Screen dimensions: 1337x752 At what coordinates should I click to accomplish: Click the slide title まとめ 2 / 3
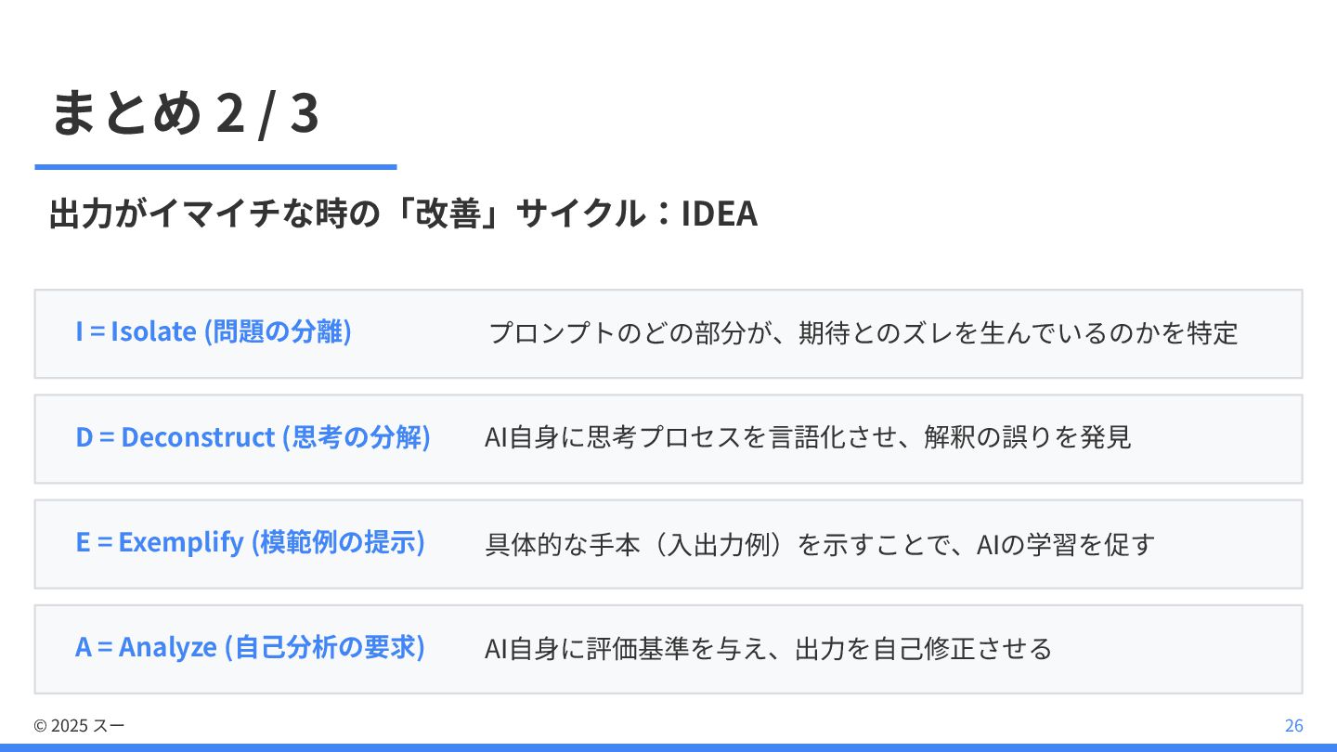(185, 113)
